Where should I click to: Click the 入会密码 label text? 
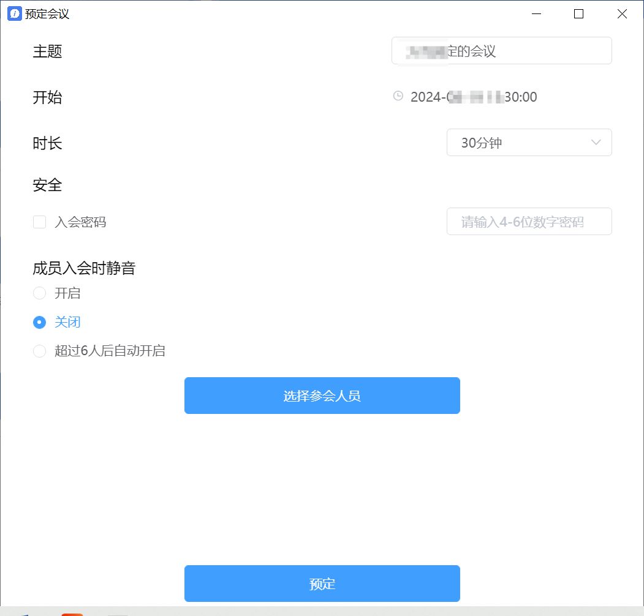(80, 222)
